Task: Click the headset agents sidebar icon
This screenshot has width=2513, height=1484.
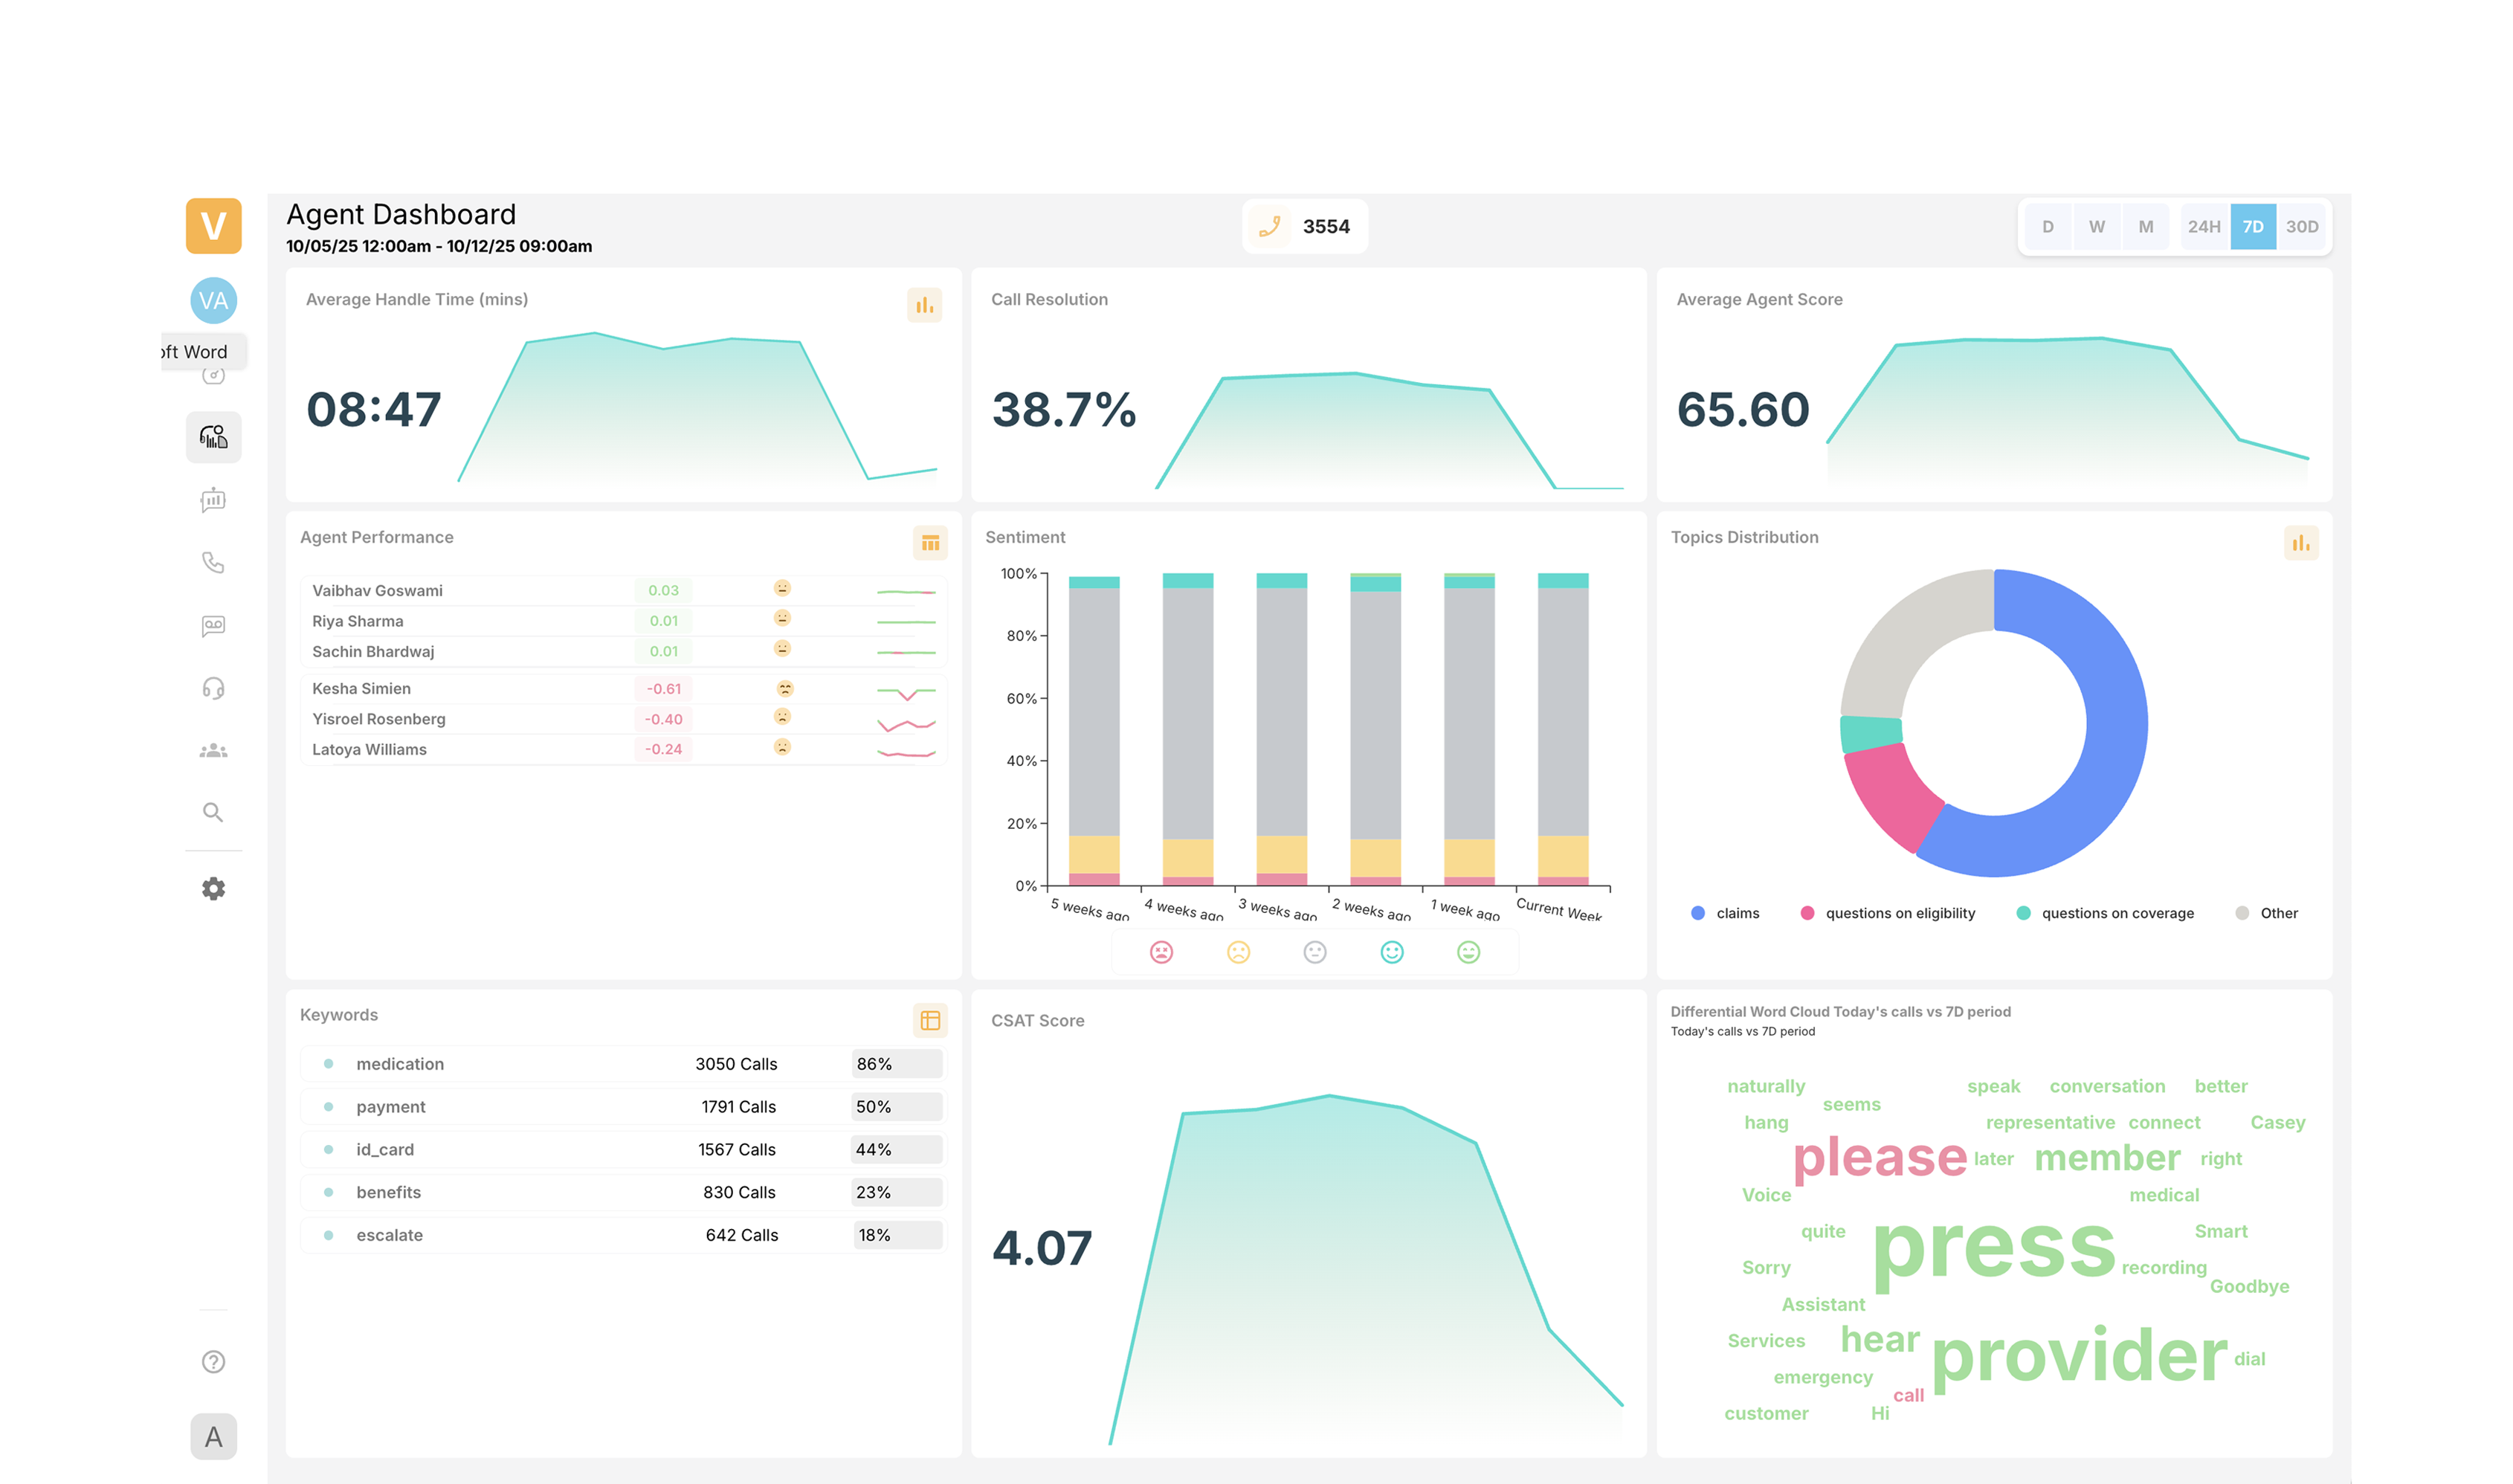Action: pyautogui.click(x=213, y=688)
